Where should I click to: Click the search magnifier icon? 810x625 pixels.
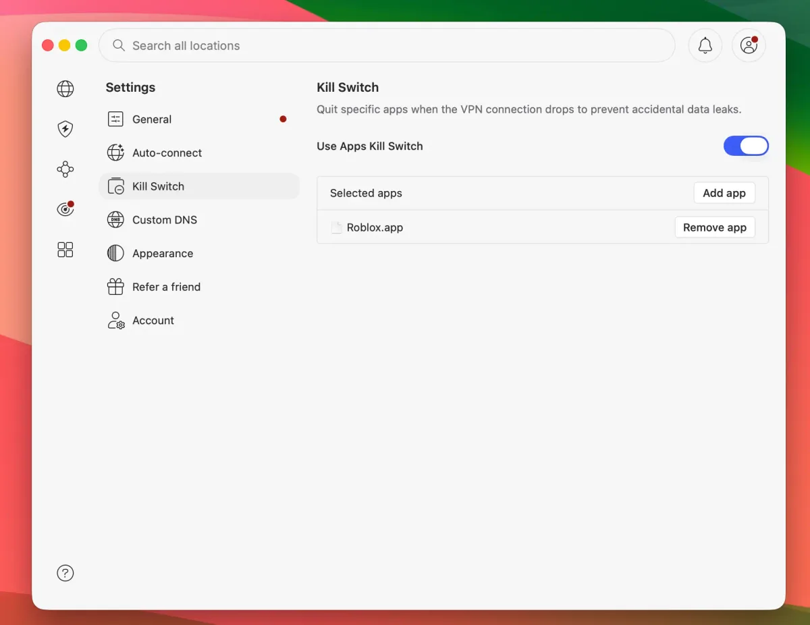[x=119, y=45]
